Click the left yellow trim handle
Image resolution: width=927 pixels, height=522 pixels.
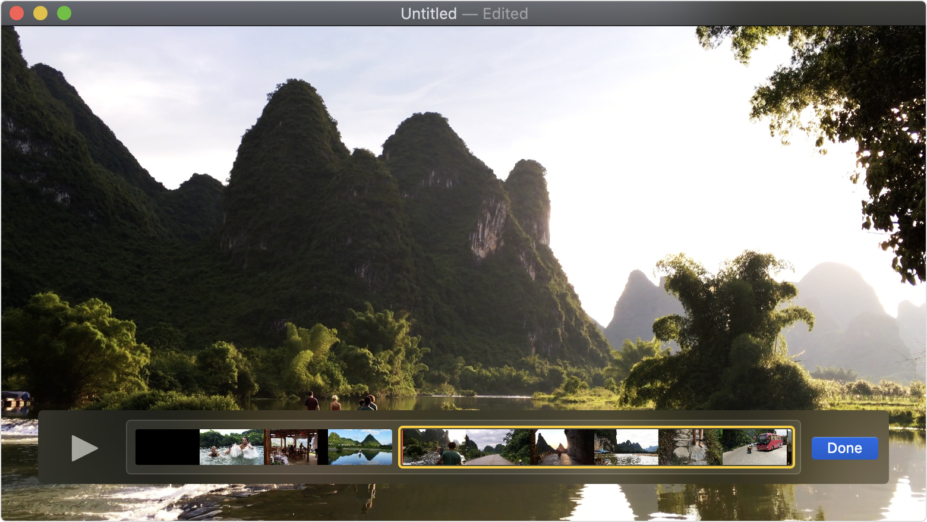pos(403,448)
